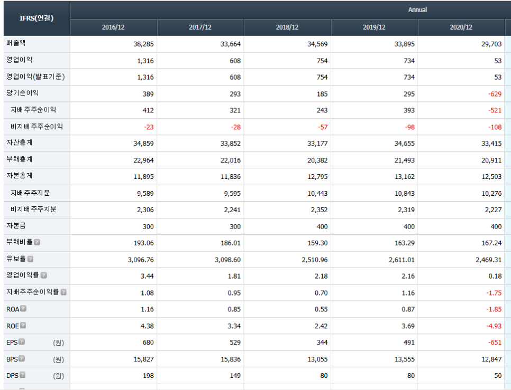
Task: Click the 2018/12 column header
Action: (287, 27)
